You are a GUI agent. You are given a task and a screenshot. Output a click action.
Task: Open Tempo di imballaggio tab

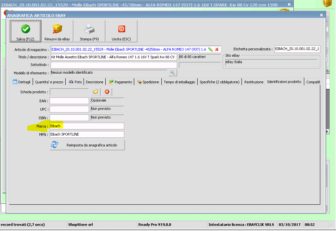(180, 82)
